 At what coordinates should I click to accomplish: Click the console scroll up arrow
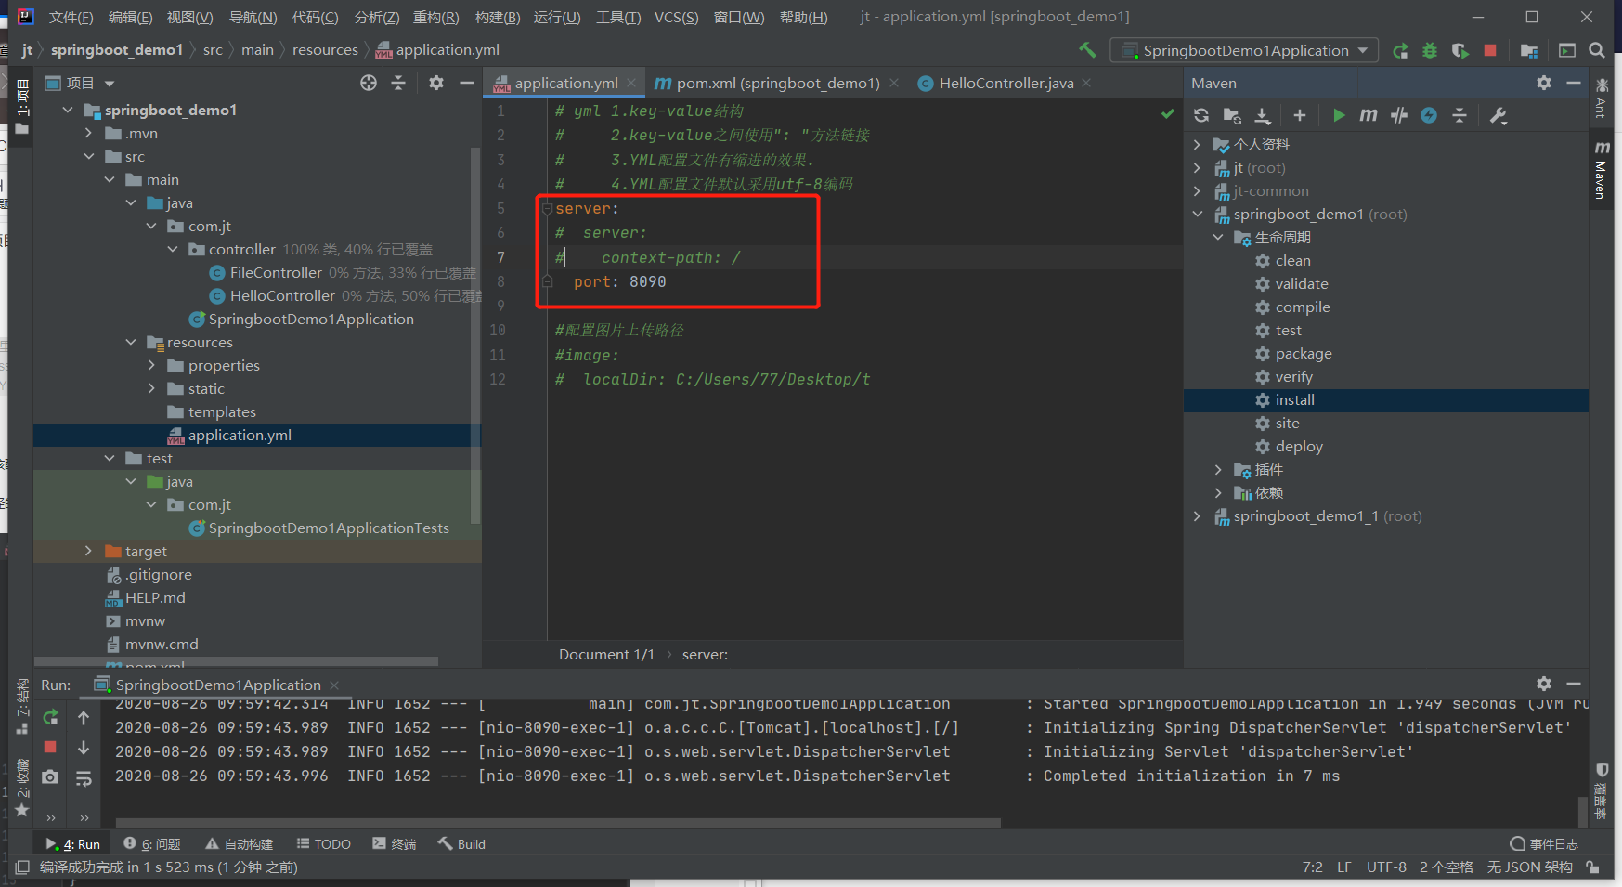(84, 717)
